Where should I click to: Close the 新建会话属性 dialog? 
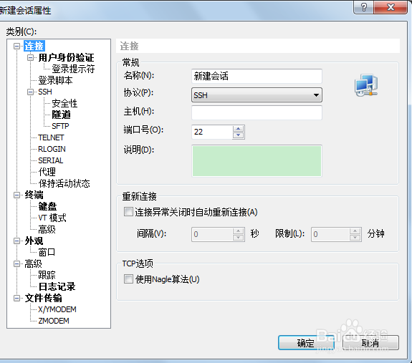[x=391, y=7]
